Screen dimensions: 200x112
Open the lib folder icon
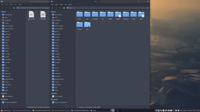pos(103,14)
